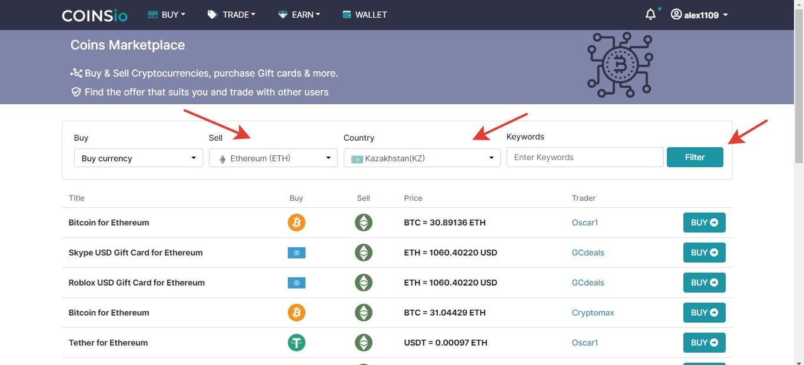Open trader Oscar1 in Tether row
This screenshot has width=804, height=365.
(585, 343)
